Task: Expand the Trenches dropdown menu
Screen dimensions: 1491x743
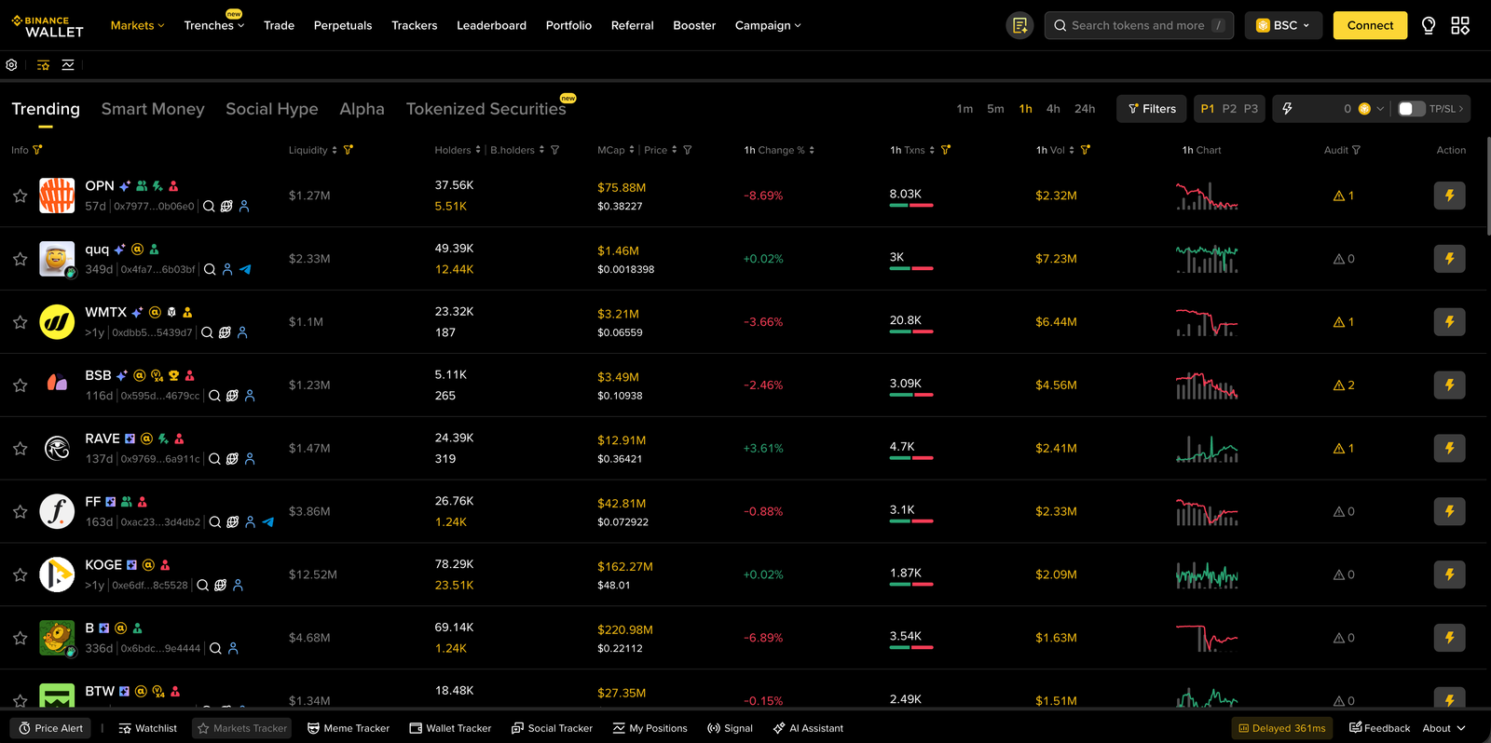Action: 213,25
